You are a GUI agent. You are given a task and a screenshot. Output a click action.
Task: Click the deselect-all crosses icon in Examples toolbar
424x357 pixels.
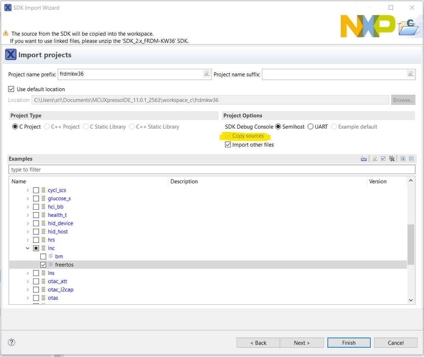(392, 159)
